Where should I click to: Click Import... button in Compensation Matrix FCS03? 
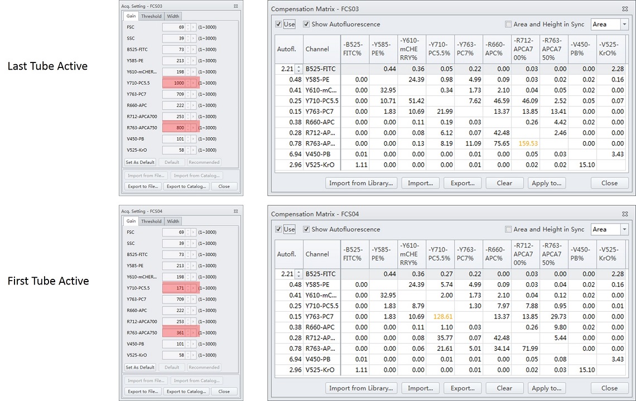(x=420, y=183)
